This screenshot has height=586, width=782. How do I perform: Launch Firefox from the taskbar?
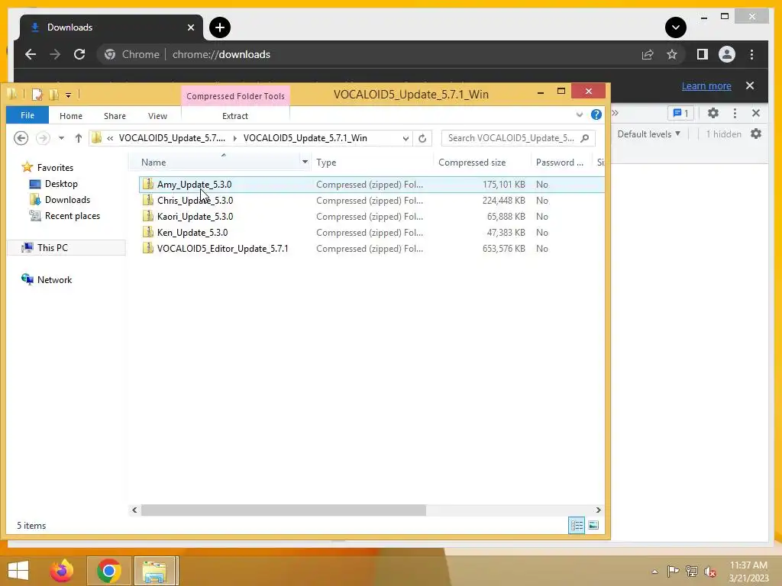point(62,571)
